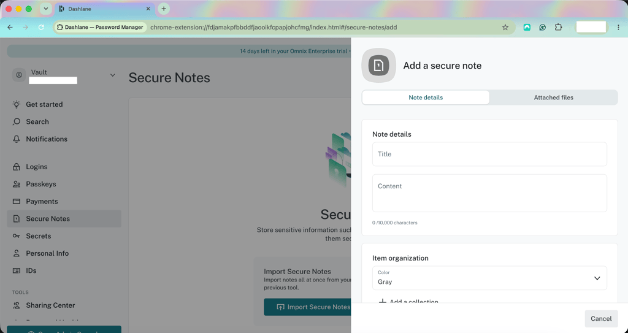Click the teal extension icon in toolbar
This screenshot has height=333, width=628.
coord(527,27)
